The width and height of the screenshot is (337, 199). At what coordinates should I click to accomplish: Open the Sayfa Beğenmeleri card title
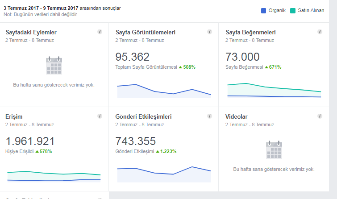coord(250,32)
